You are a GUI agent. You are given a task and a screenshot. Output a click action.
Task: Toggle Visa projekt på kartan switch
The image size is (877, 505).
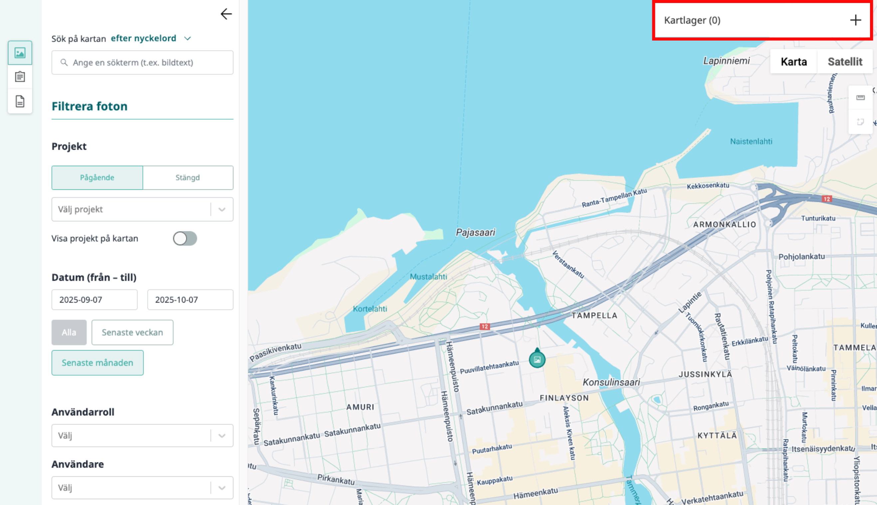(x=185, y=238)
